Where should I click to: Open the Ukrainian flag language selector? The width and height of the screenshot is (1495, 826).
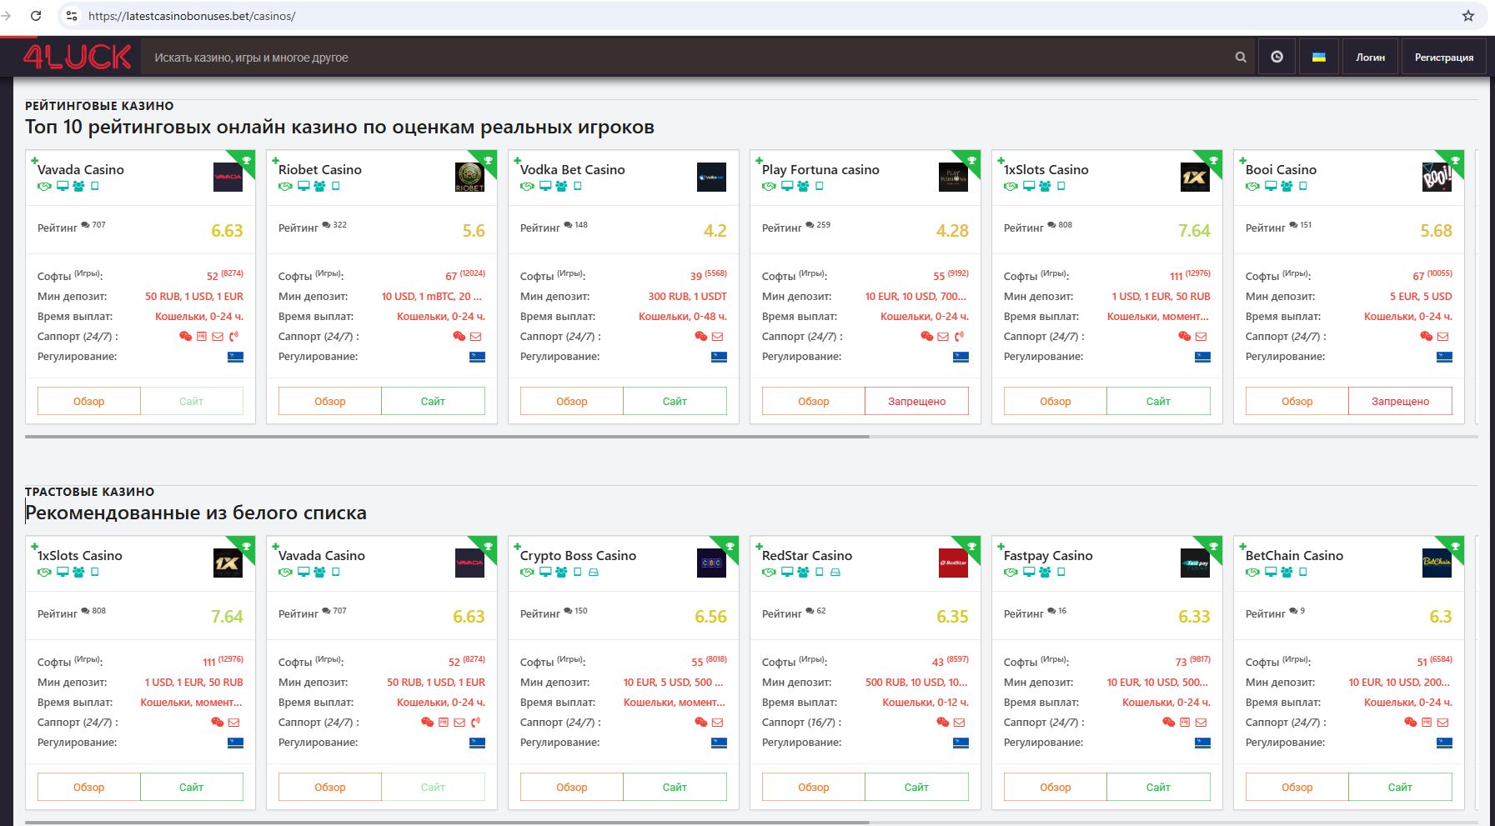1318,58
